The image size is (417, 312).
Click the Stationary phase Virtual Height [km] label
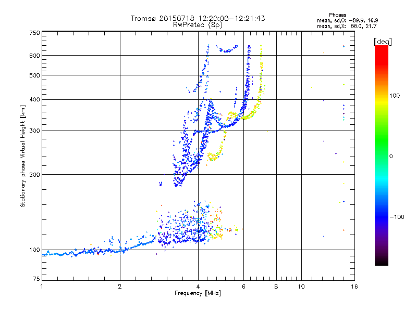click(x=22, y=156)
